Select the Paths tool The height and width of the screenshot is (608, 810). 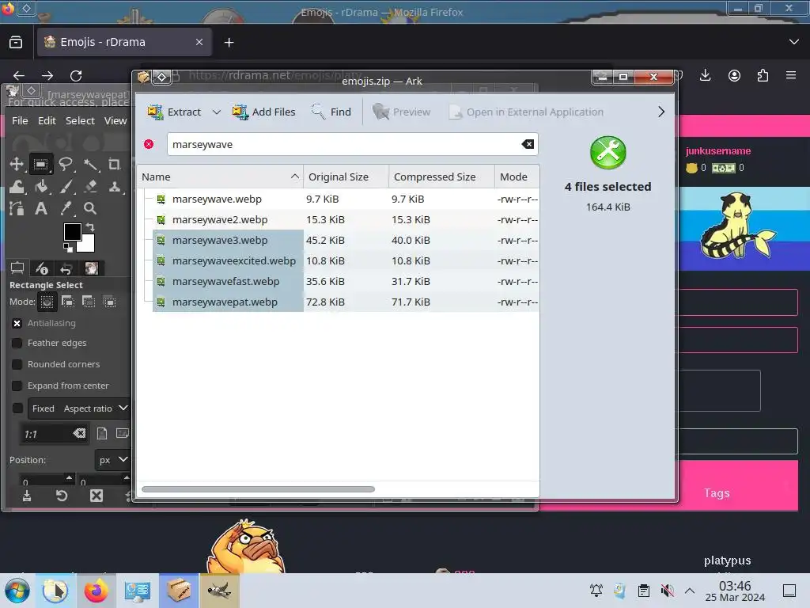pos(17,208)
